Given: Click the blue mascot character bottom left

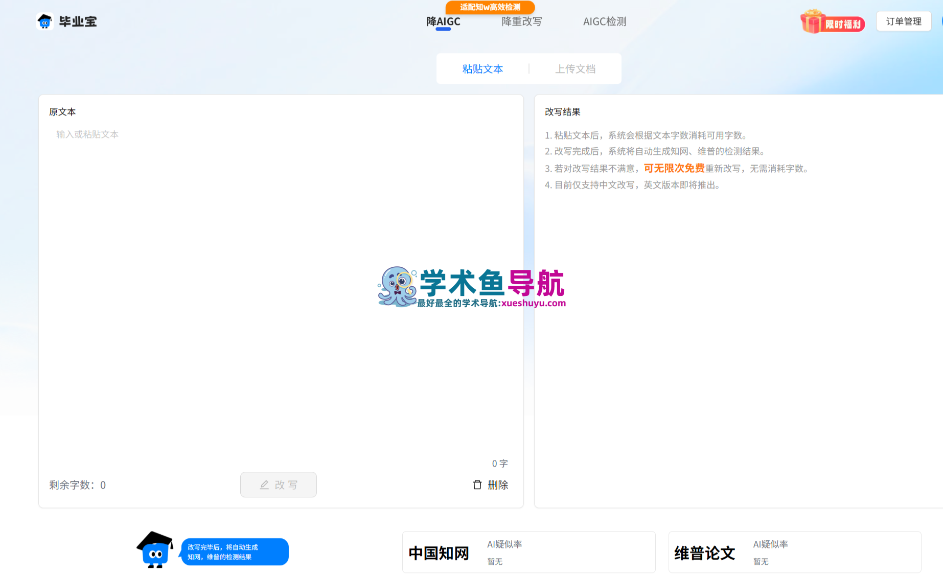Looking at the screenshot, I should [x=156, y=552].
